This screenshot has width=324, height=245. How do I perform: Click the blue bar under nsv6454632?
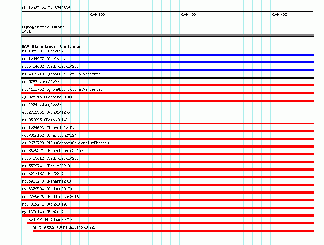pyautogui.click(x=167, y=70)
